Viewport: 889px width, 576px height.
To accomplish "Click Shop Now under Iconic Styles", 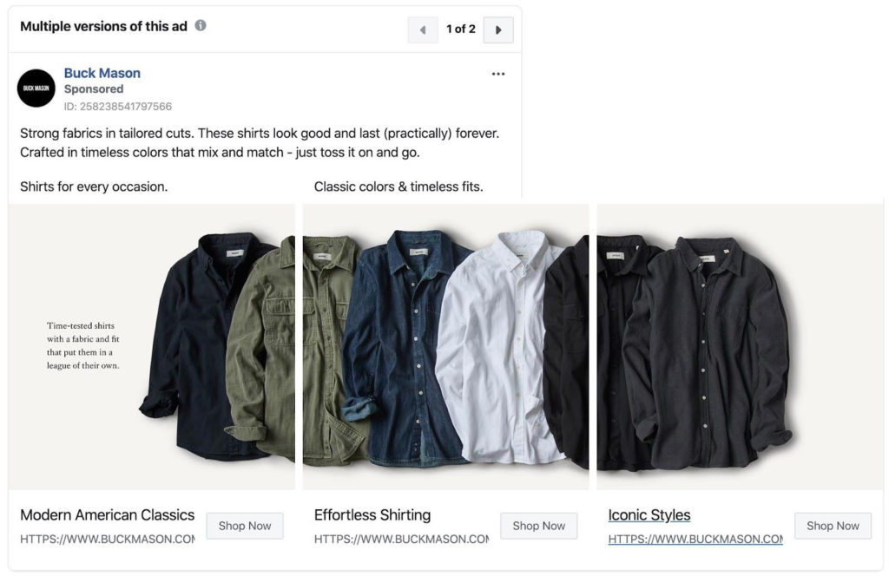I will 833,526.
